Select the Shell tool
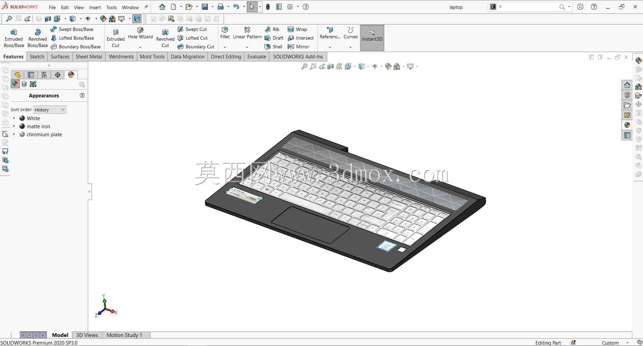Screen dimensions: 643x346 tap(274, 47)
